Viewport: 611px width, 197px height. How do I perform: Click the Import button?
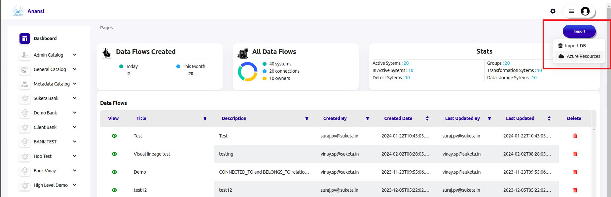[x=579, y=31]
